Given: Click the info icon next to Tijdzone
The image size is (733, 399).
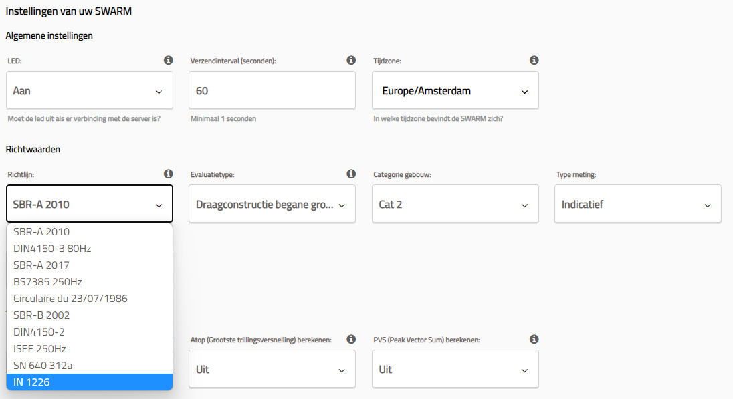Looking at the screenshot, I should click(534, 61).
